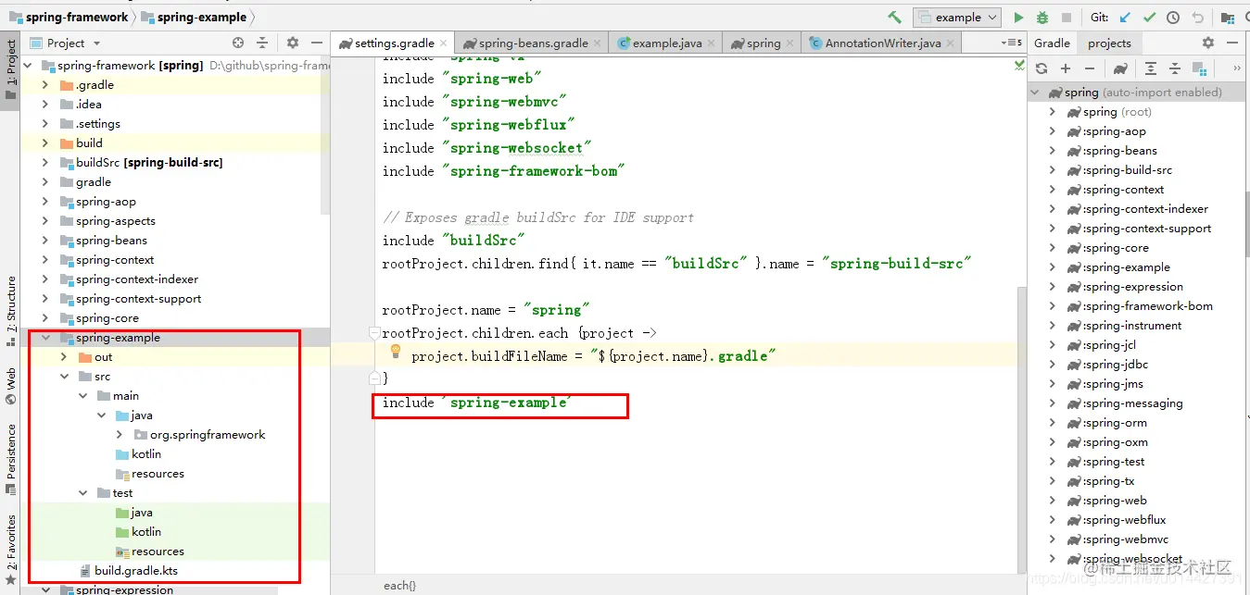This screenshot has width=1250, height=595.
Task: Click the Stop process square icon
Action: 1066,18
